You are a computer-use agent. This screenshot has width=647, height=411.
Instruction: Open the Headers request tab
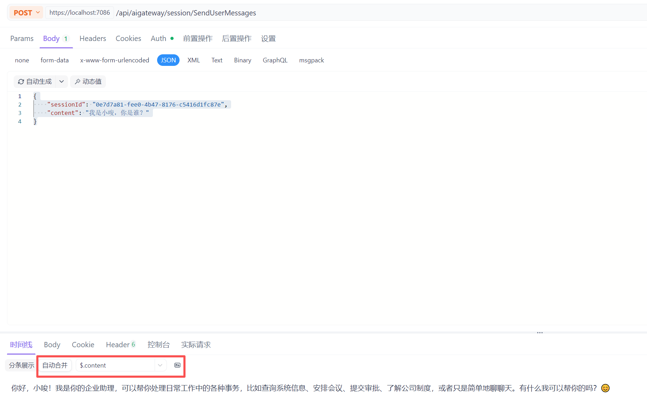pyautogui.click(x=93, y=39)
